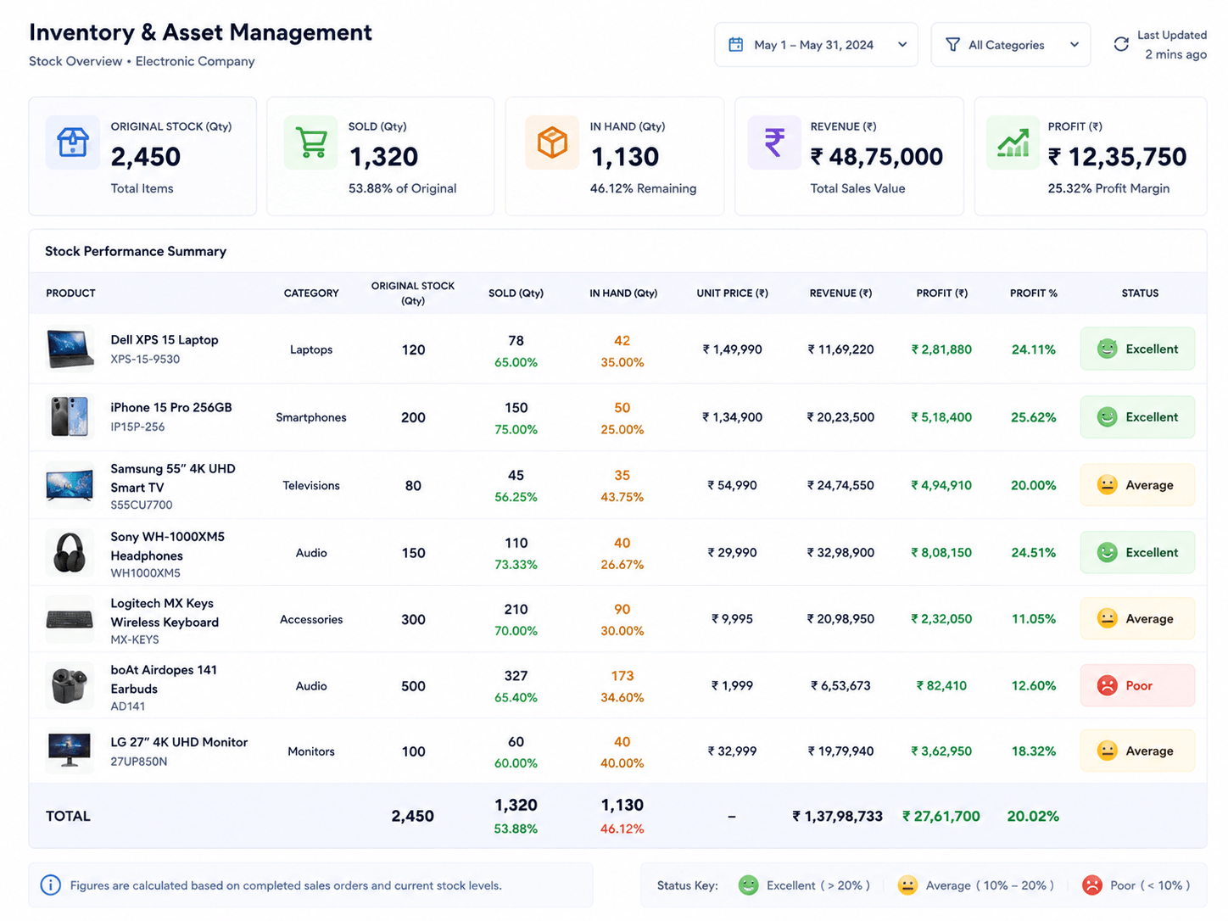Screen dimensions: 1228x921
Task: Click the red sad face in Status Key
Action: point(1092,885)
